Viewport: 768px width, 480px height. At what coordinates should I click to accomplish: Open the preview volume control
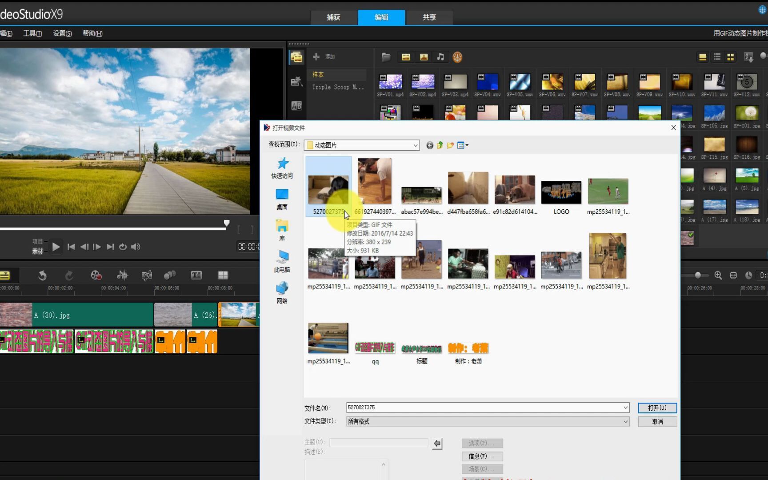(x=136, y=247)
